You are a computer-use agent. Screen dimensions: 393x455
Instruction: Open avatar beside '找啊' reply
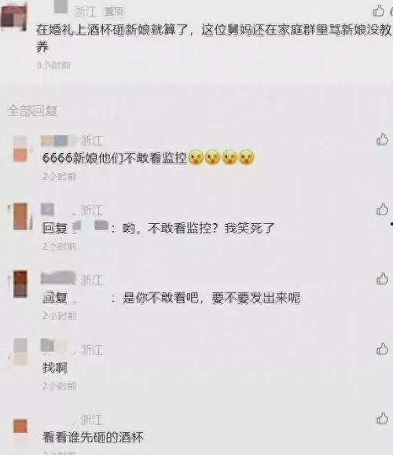[x=20, y=351]
